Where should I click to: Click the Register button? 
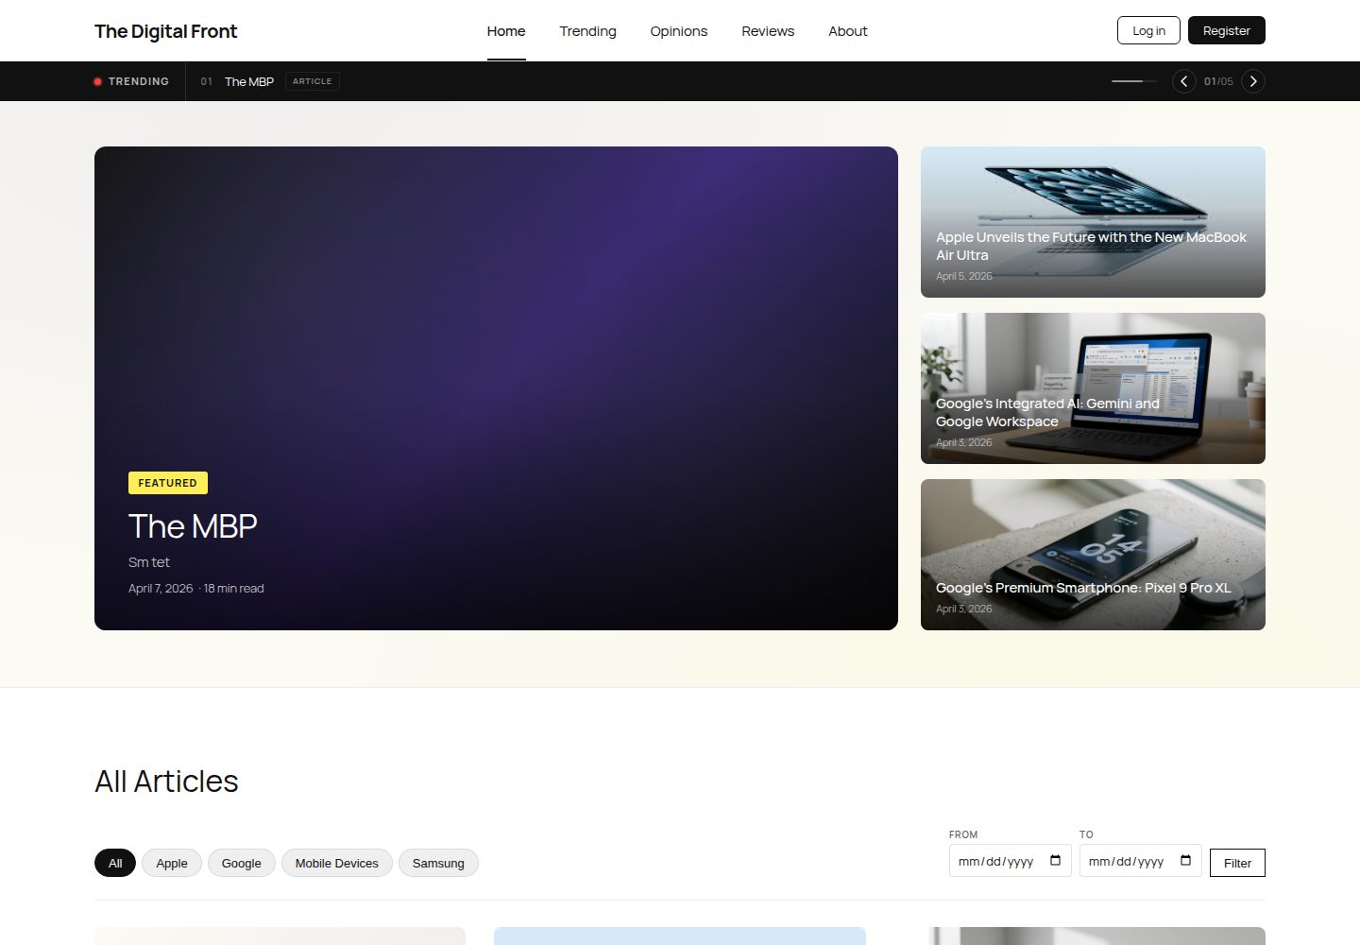(x=1227, y=30)
